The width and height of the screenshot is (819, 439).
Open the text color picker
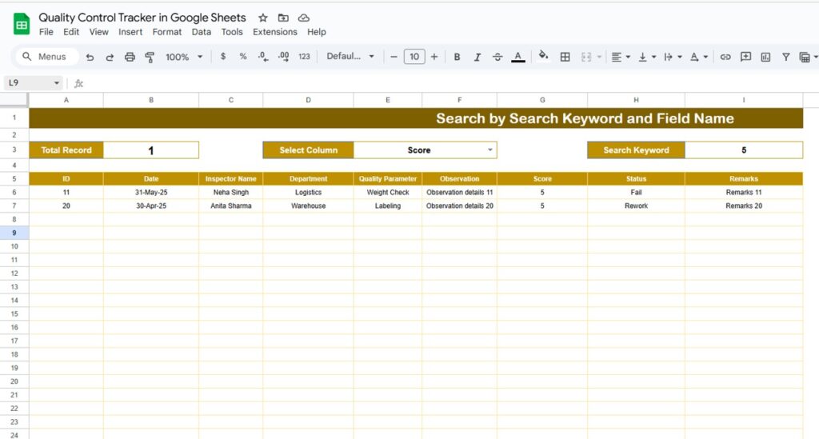(x=517, y=57)
